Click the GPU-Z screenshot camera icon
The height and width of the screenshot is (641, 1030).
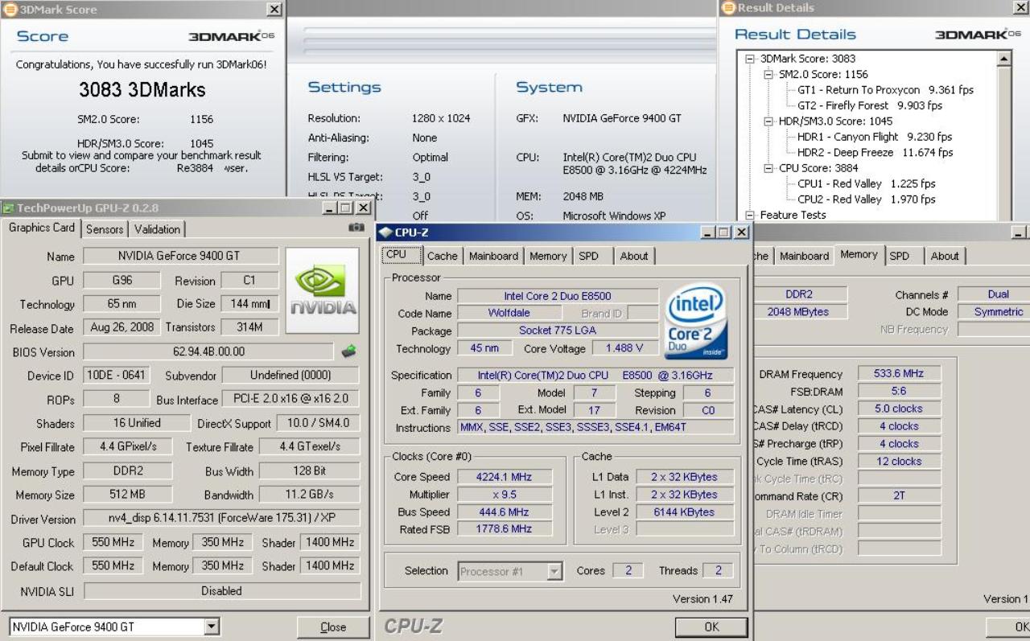[x=356, y=228]
